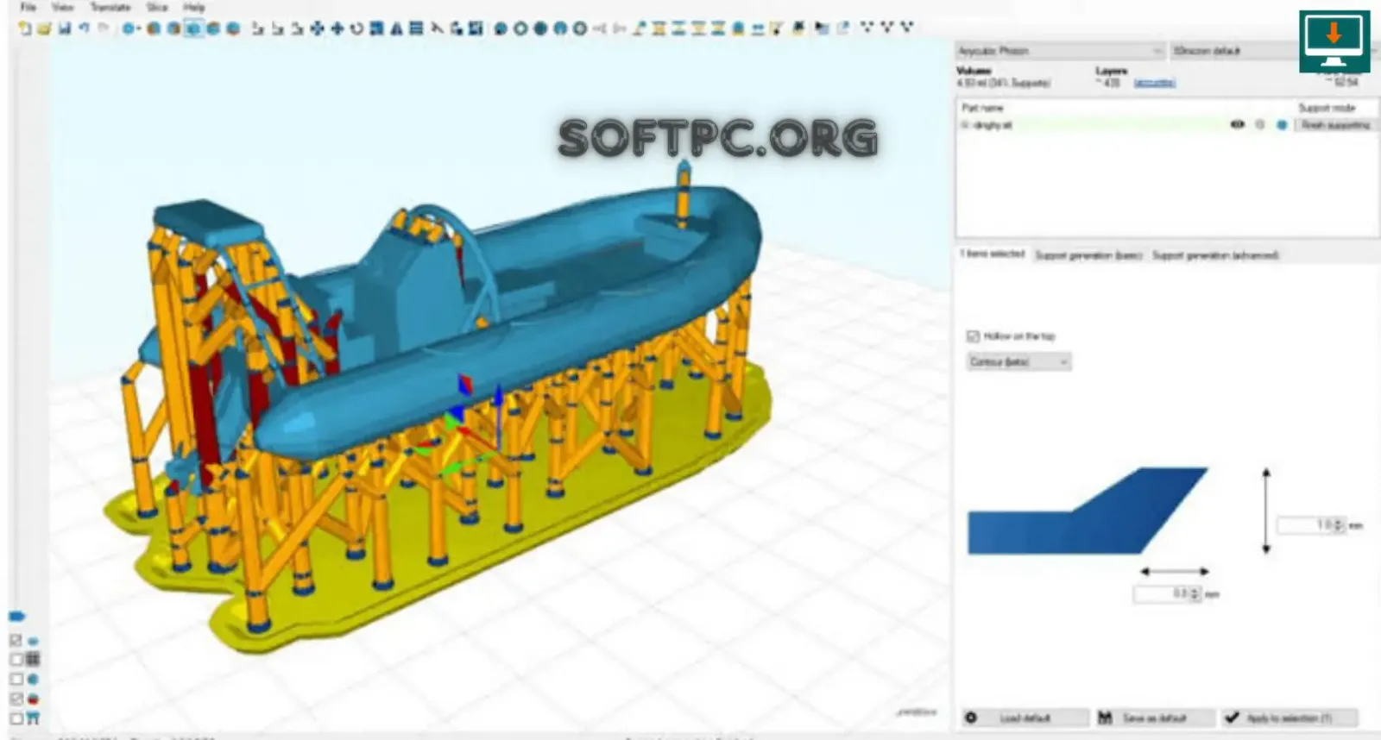Click the triangle mirror tool icon
This screenshot has width=1381, height=740.
pos(396,28)
